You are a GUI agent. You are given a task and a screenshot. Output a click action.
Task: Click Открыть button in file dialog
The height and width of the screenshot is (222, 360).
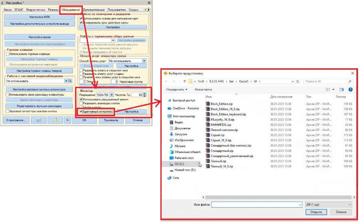pos(316,212)
